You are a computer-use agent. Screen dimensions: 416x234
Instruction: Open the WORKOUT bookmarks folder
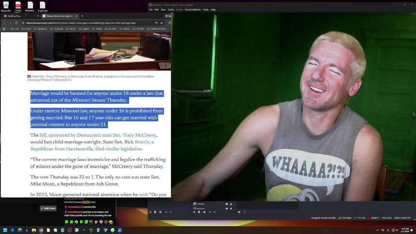tap(40, 29)
